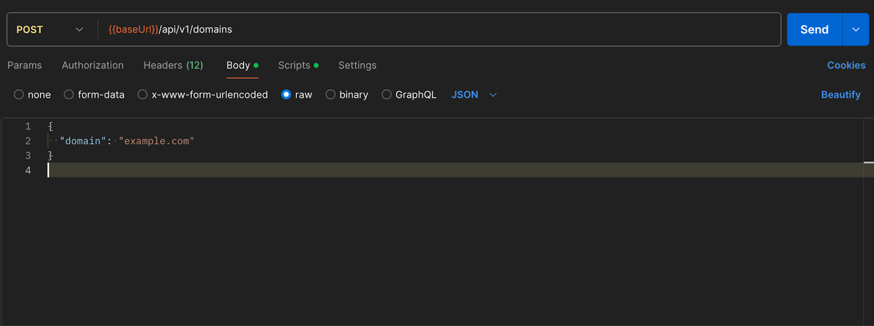874x326 pixels.
Task: Click Beautify to format the JSON
Action: point(840,95)
